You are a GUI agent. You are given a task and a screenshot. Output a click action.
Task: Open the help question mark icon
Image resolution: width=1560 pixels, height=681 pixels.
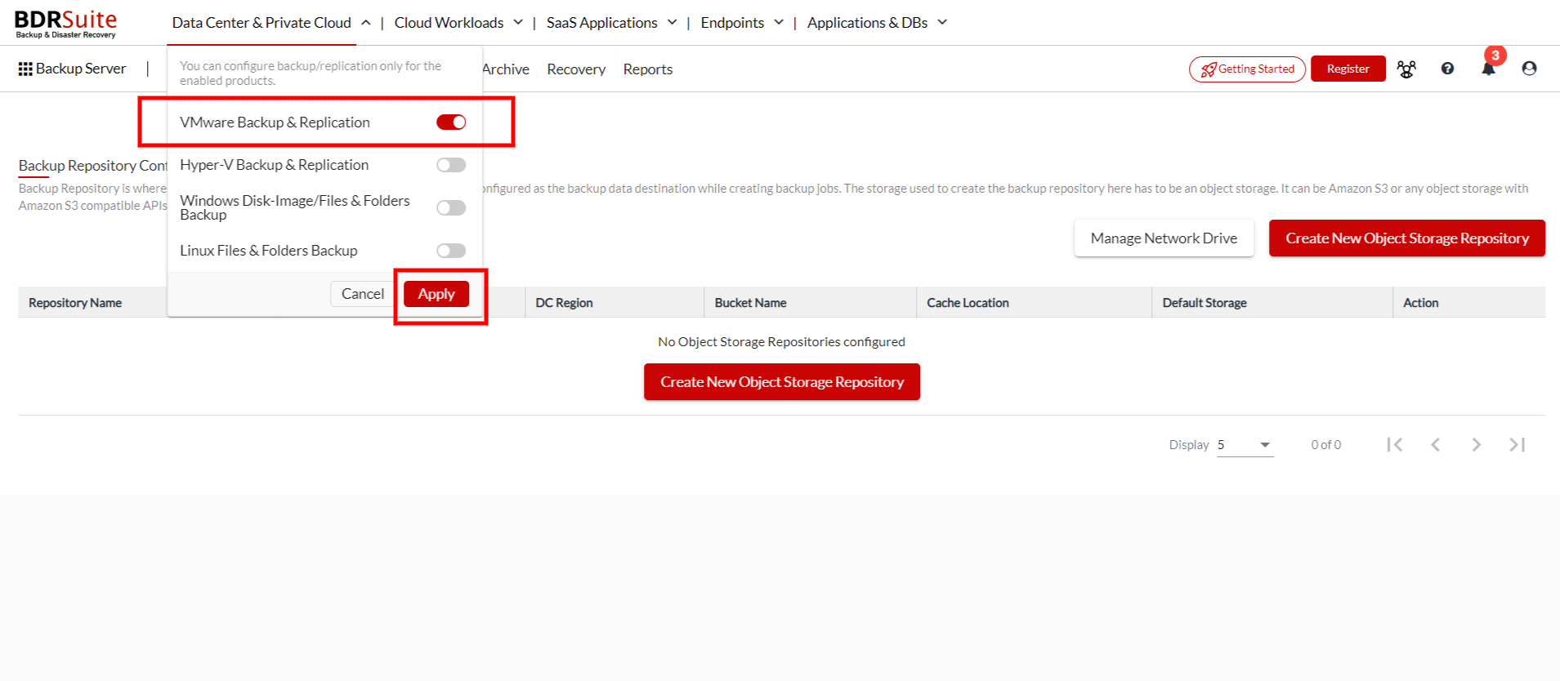tap(1447, 69)
